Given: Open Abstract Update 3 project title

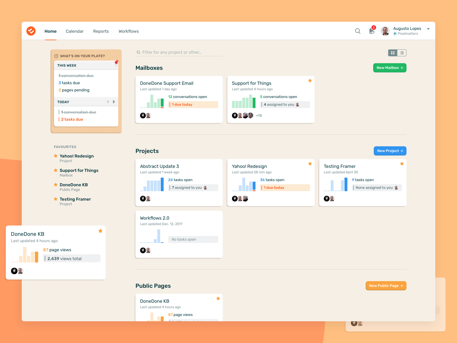Looking at the screenshot, I should (159, 166).
